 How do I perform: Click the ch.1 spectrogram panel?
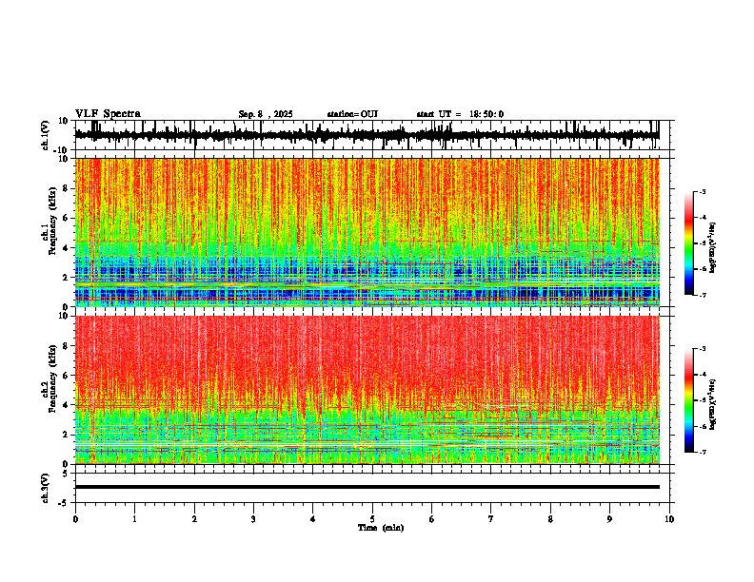367,232
